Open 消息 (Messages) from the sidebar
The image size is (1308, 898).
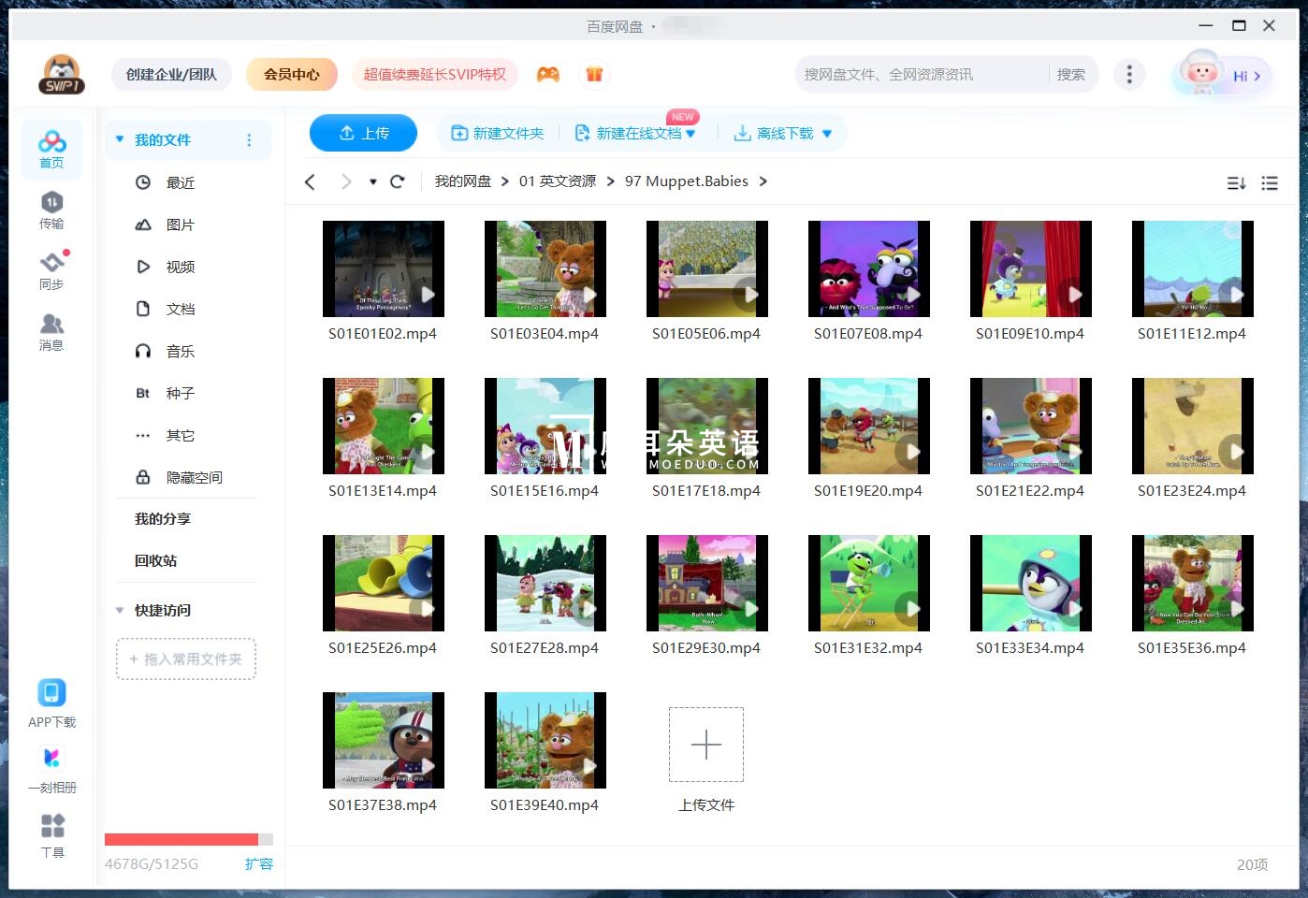point(51,332)
